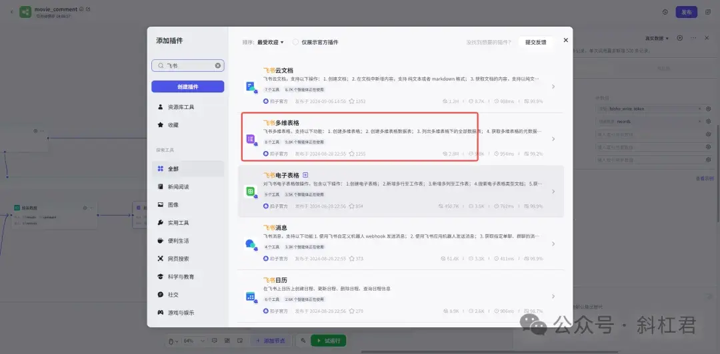
Task: Select the 实用工具 category
Action: coord(188,222)
